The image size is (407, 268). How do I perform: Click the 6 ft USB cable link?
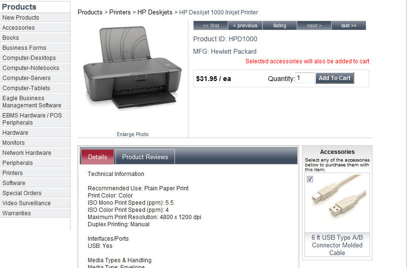coord(337,245)
